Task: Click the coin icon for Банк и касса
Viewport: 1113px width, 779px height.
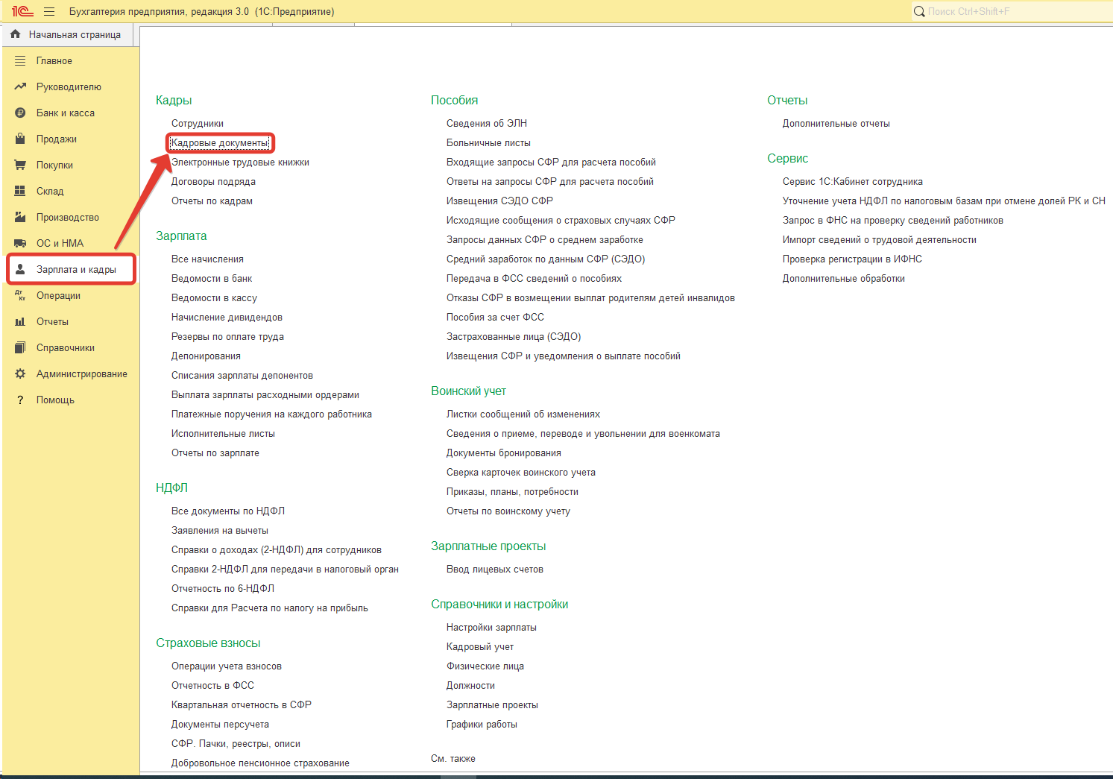Action: point(20,113)
